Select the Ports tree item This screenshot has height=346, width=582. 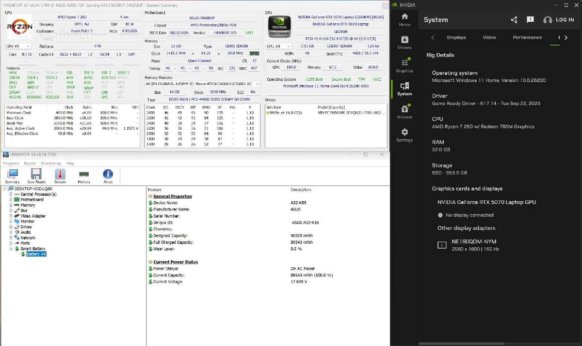point(25,243)
